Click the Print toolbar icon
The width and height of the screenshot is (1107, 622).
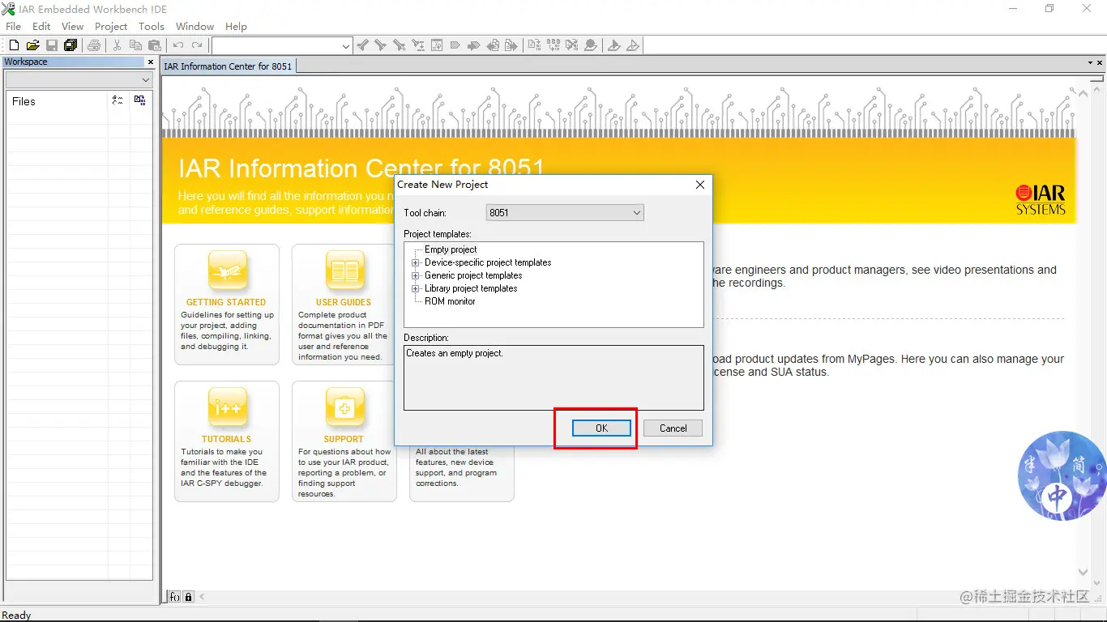(94, 45)
